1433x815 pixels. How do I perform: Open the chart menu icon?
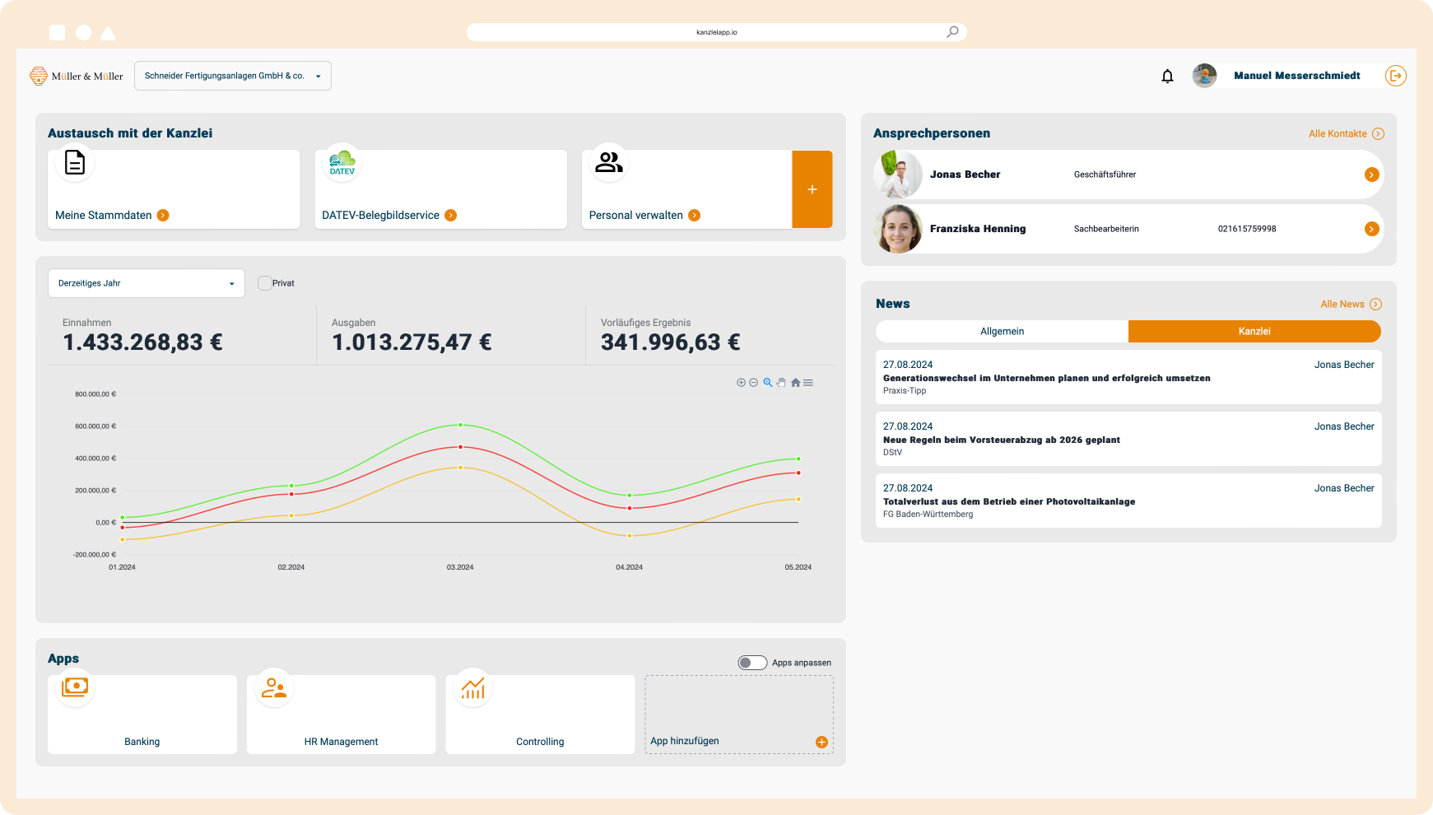(x=808, y=382)
